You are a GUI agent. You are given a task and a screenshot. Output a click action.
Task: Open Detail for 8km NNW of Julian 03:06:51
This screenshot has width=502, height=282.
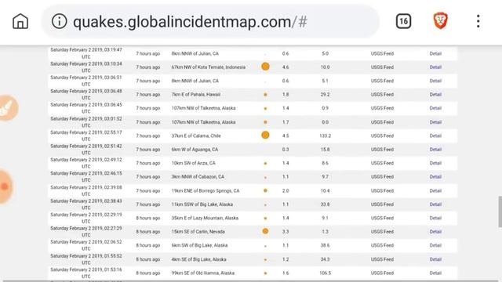pyautogui.click(x=435, y=81)
